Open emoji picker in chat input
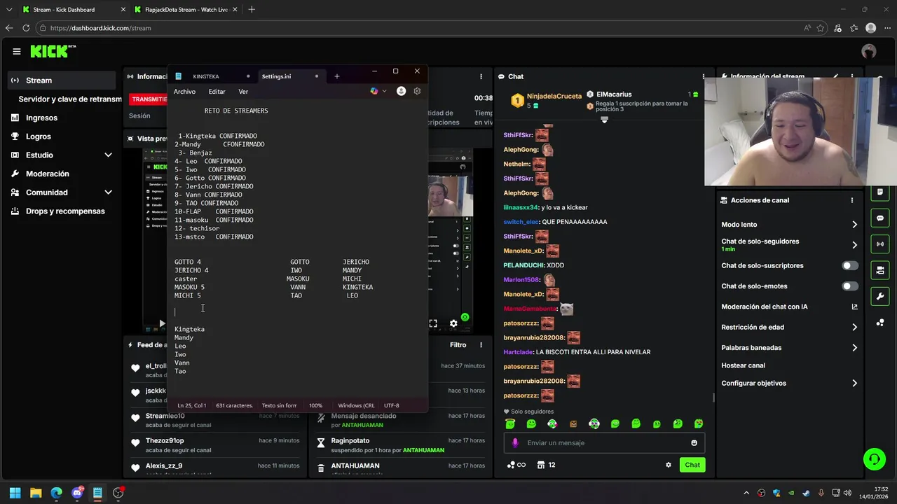 pos(694,443)
